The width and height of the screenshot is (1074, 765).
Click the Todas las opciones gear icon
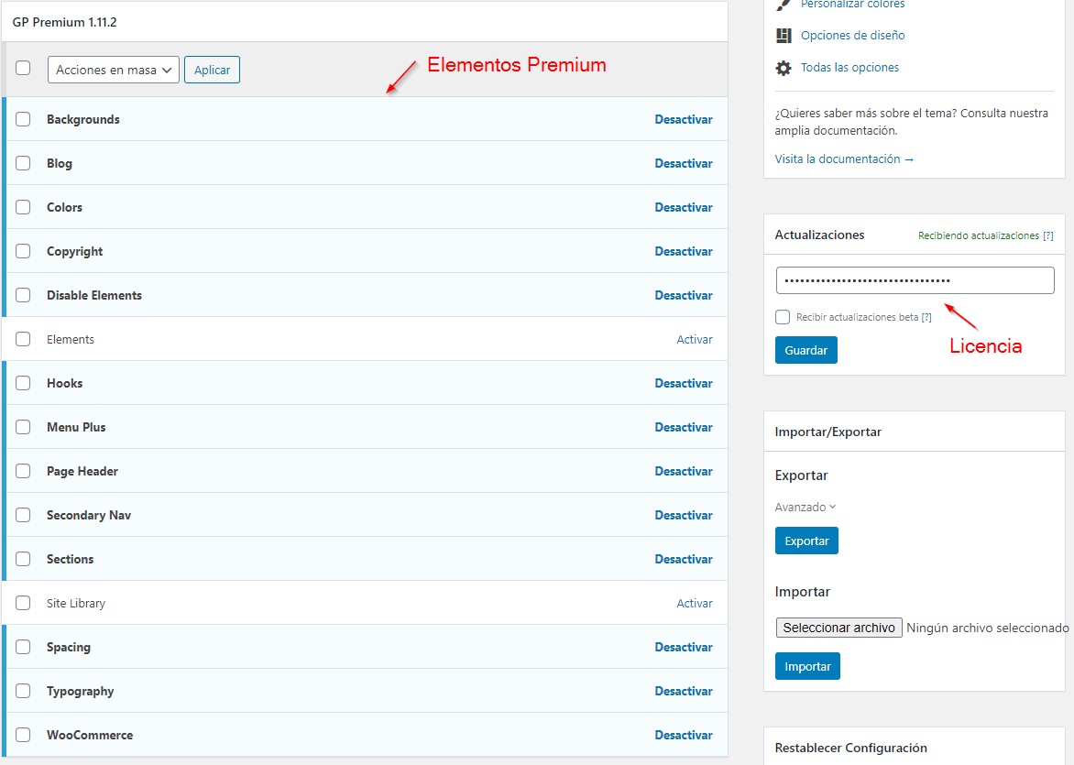[x=784, y=67]
